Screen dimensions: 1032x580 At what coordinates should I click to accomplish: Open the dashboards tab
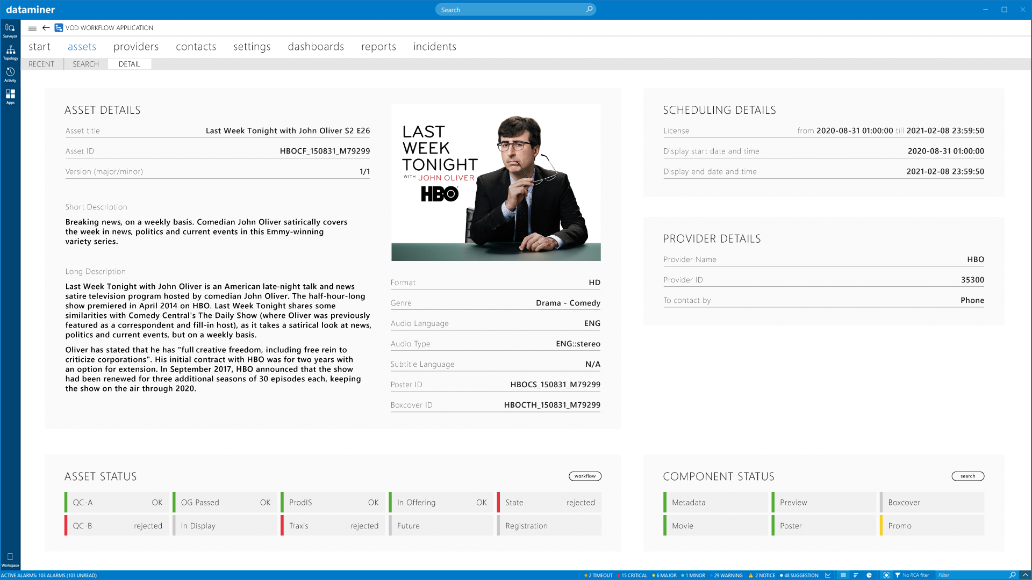point(316,47)
